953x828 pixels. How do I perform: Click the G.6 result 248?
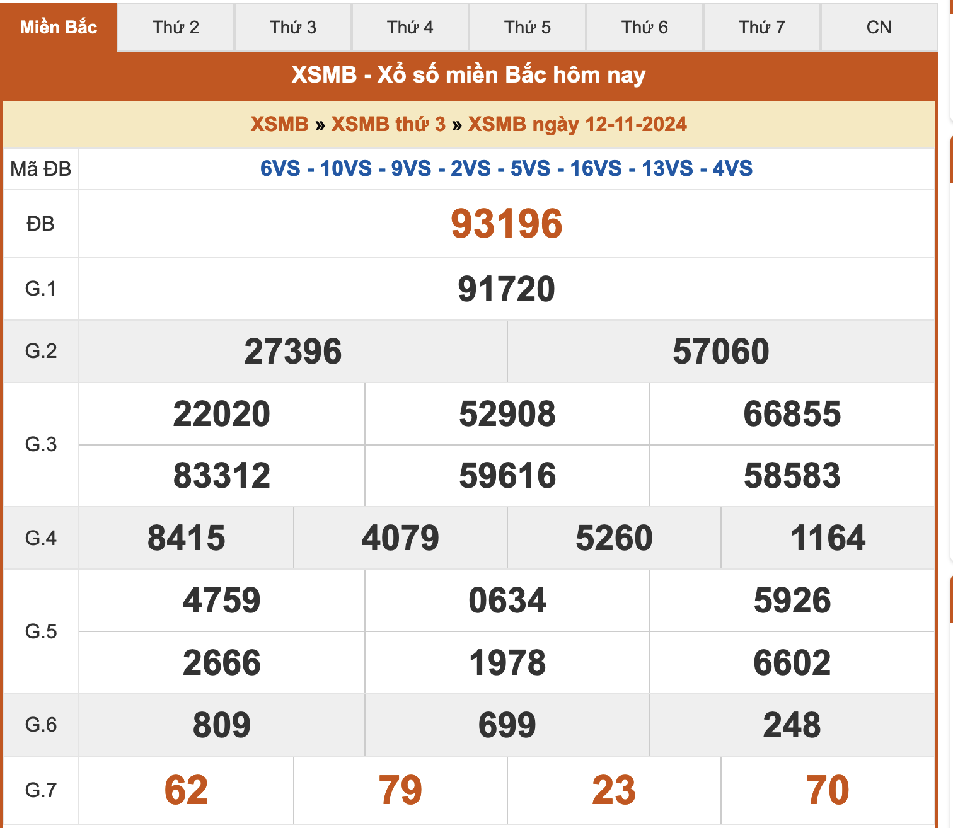[x=792, y=725]
